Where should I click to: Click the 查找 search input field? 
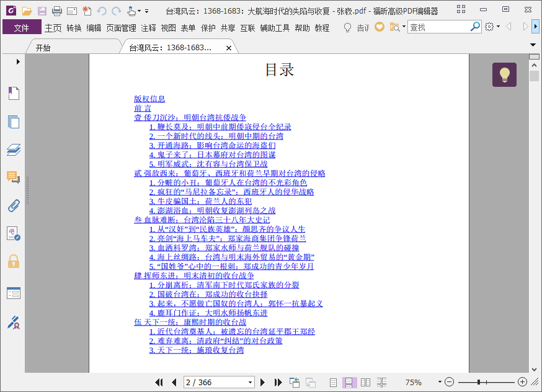(x=438, y=27)
